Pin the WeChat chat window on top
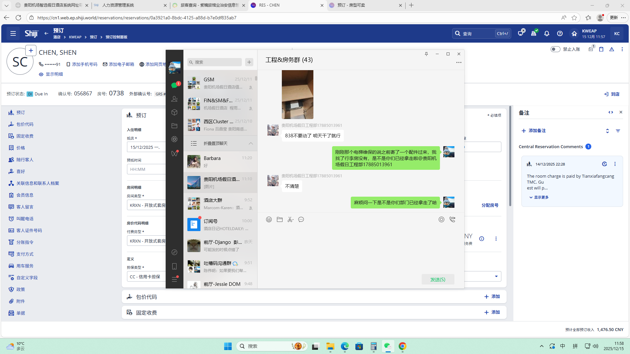The image size is (630, 354). point(426,54)
